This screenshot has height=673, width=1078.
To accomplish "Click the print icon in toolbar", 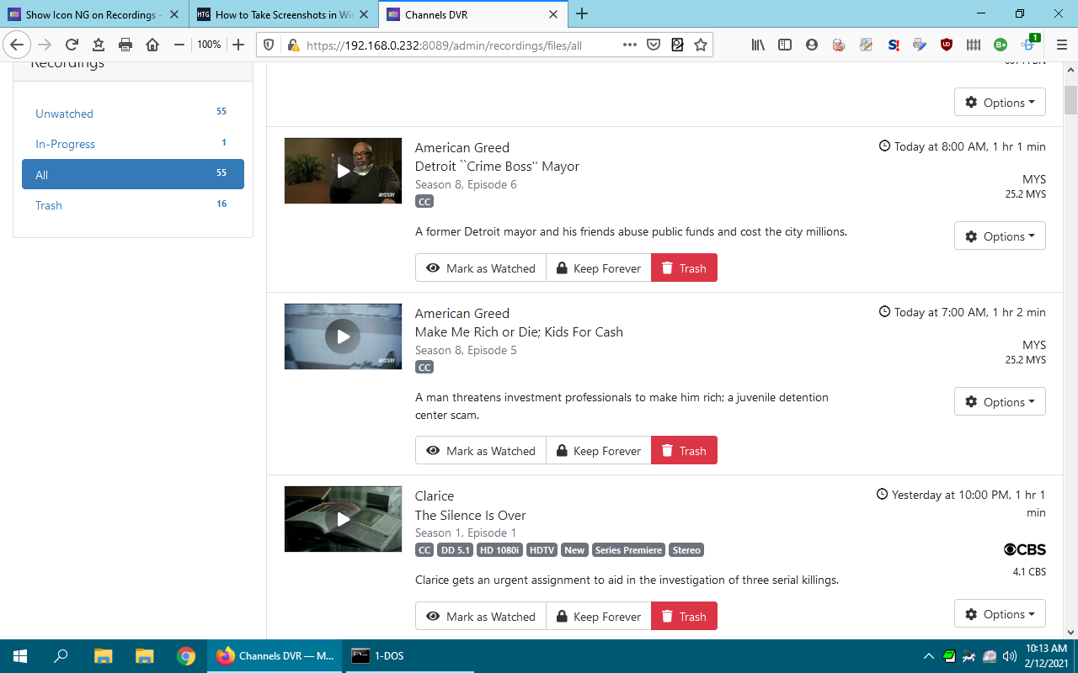I will point(125,45).
